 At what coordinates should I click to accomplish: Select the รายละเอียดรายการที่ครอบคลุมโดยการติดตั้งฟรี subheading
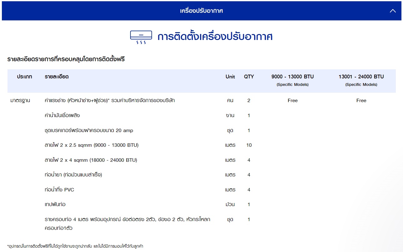point(66,59)
